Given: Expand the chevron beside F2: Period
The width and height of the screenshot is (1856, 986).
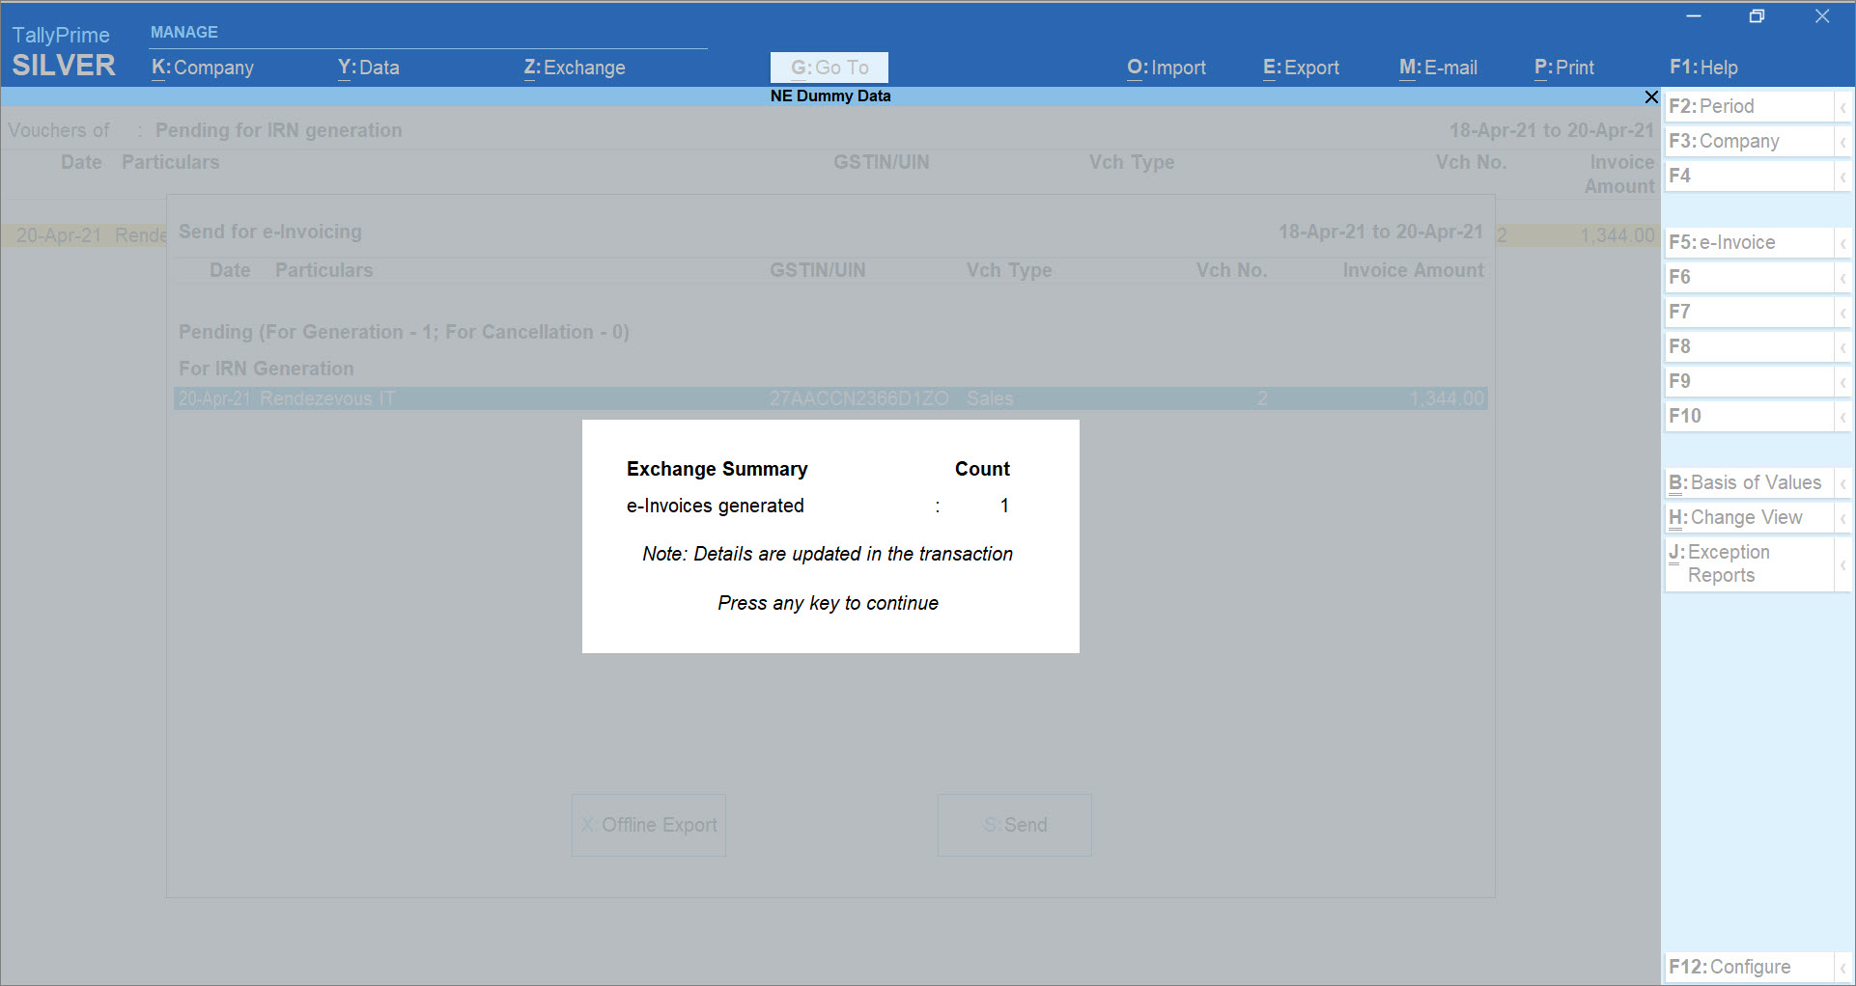Looking at the screenshot, I should pyautogui.click(x=1842, y=107).
